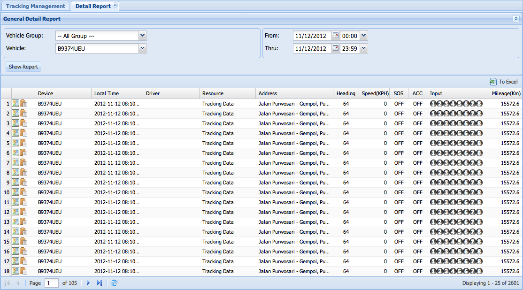Screen dimensions: 523x290
Task: Switch to the Tracking Management tab
Action: (x=35, y=6)
